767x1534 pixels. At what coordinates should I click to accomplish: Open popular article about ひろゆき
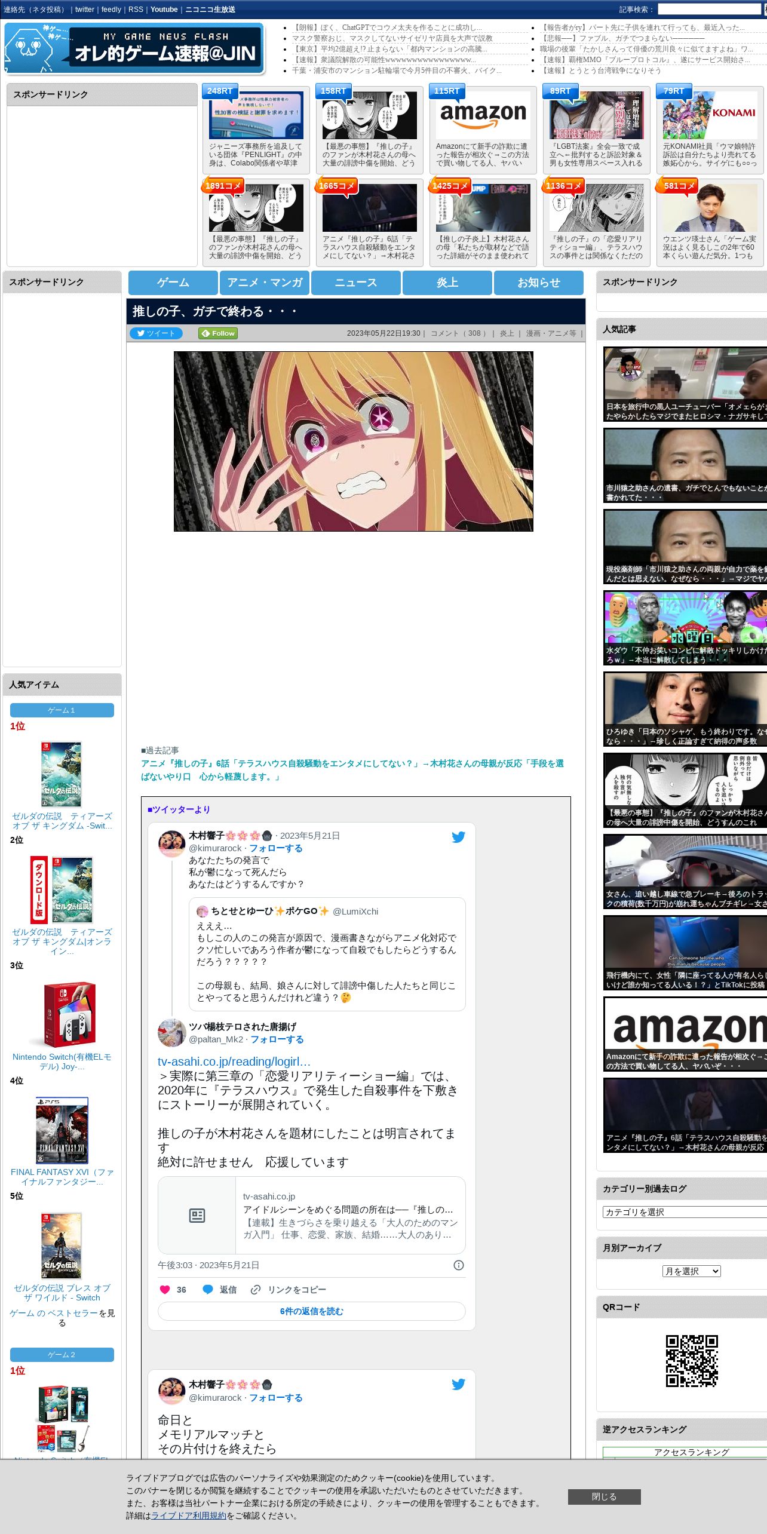coord(685,709)
